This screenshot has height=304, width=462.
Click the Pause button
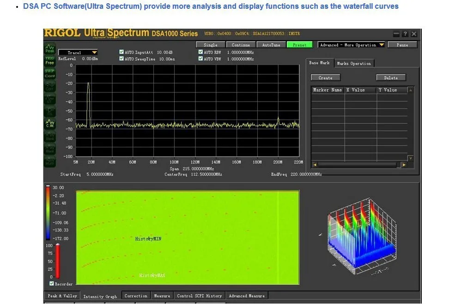pos(402,45)
